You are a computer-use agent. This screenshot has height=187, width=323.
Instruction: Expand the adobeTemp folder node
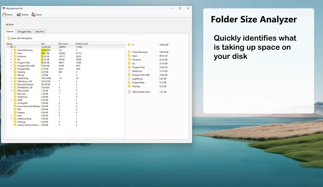tap(11, 78)
